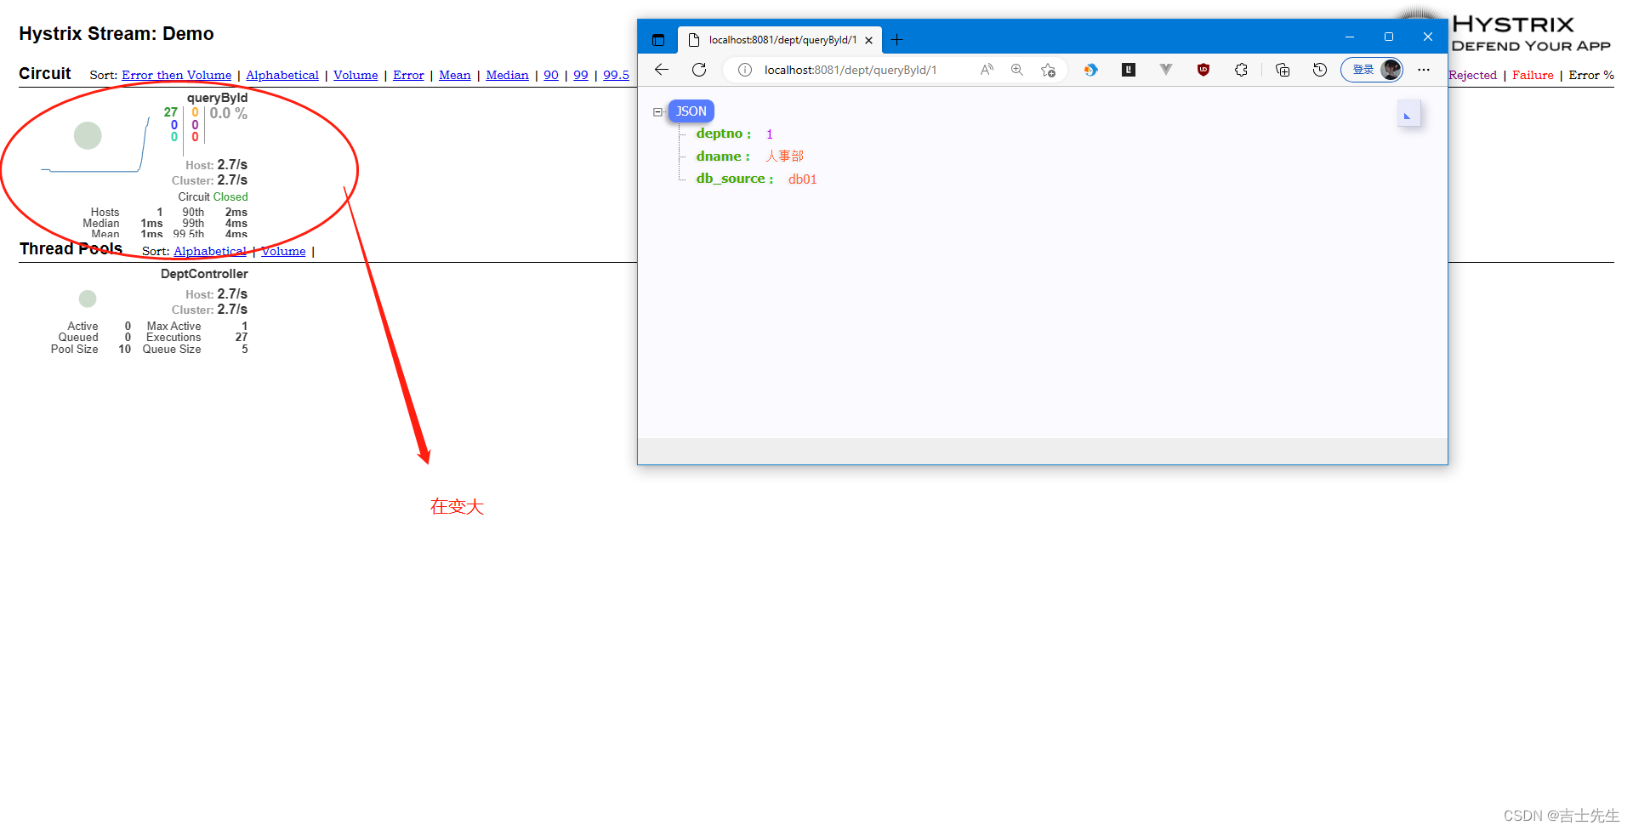Screen dimensions: 1633x831
Task: Open the Extensions puzzle piece icon
Action: 1241,70
